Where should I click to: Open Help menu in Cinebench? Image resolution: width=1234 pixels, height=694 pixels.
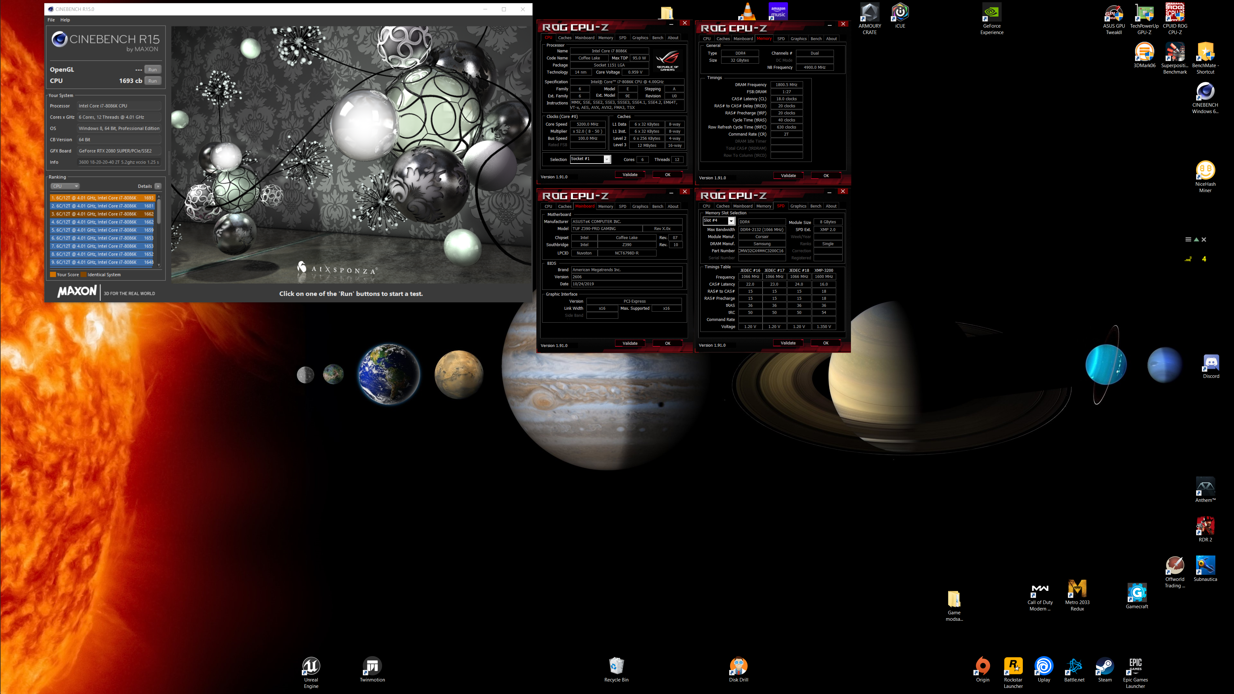pos(65,20)
